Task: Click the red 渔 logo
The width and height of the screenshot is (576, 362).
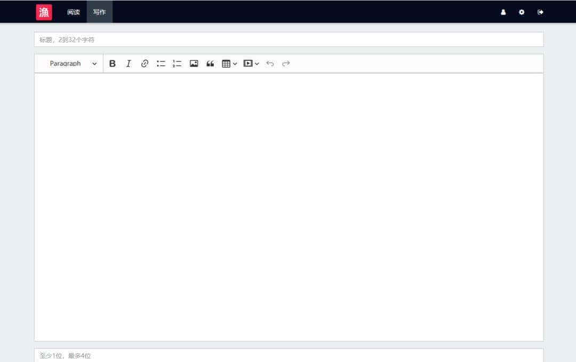Action: tap(44, 12)
